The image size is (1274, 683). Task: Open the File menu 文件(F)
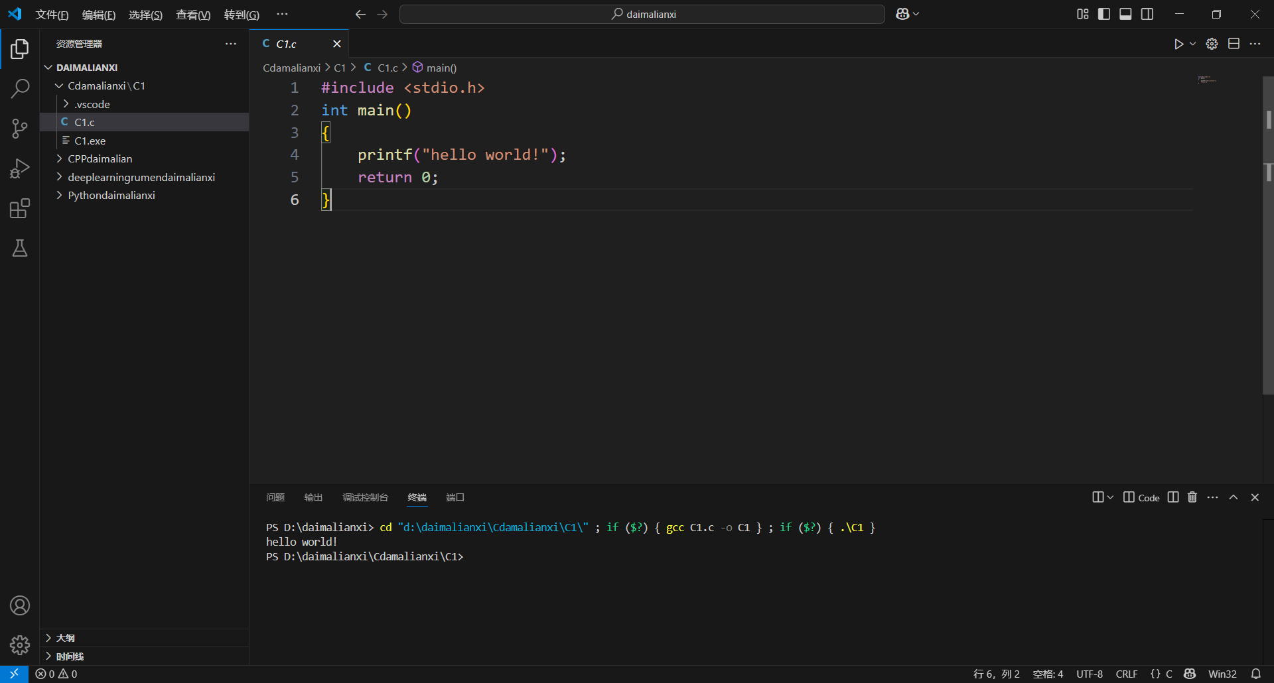[52, 15]
